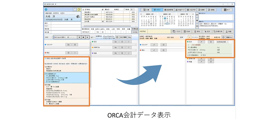Click calendar today square button
The height and width of the screenshot is (119, 279).
[x=197, y=20]
